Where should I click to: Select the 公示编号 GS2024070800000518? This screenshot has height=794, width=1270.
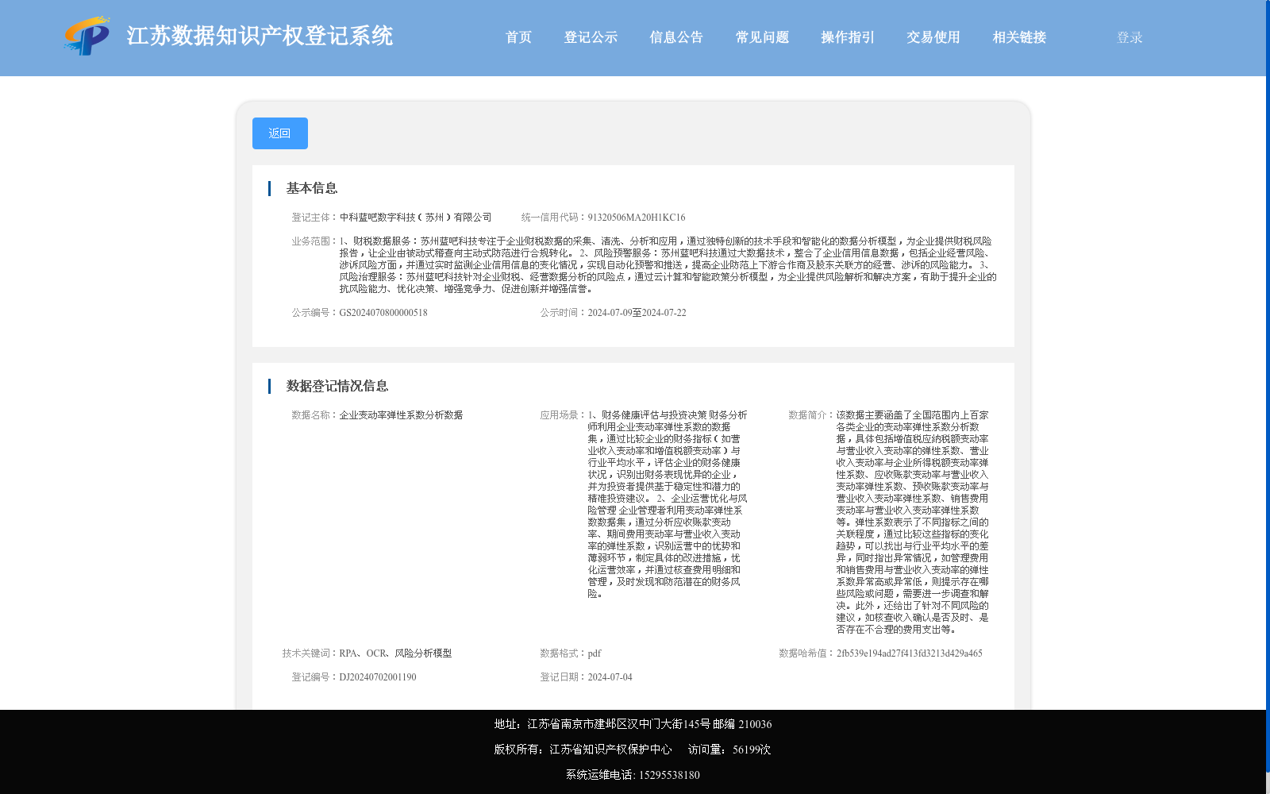tap(383, 313)
